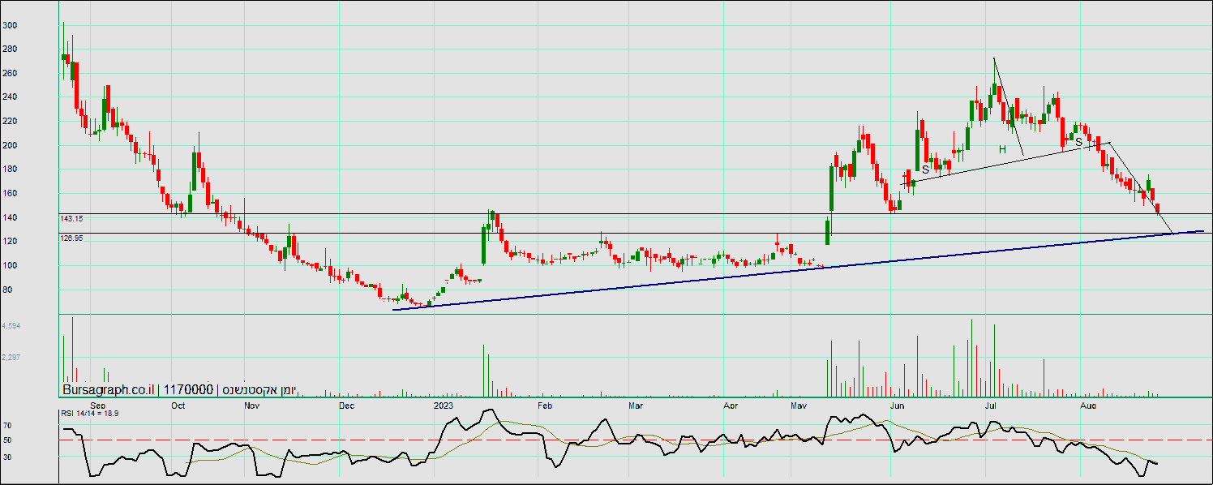The height and width of the screenshot is (485, 1213).
Task: Select the 'Sep' month label on time axis
Action: (97, 405)
